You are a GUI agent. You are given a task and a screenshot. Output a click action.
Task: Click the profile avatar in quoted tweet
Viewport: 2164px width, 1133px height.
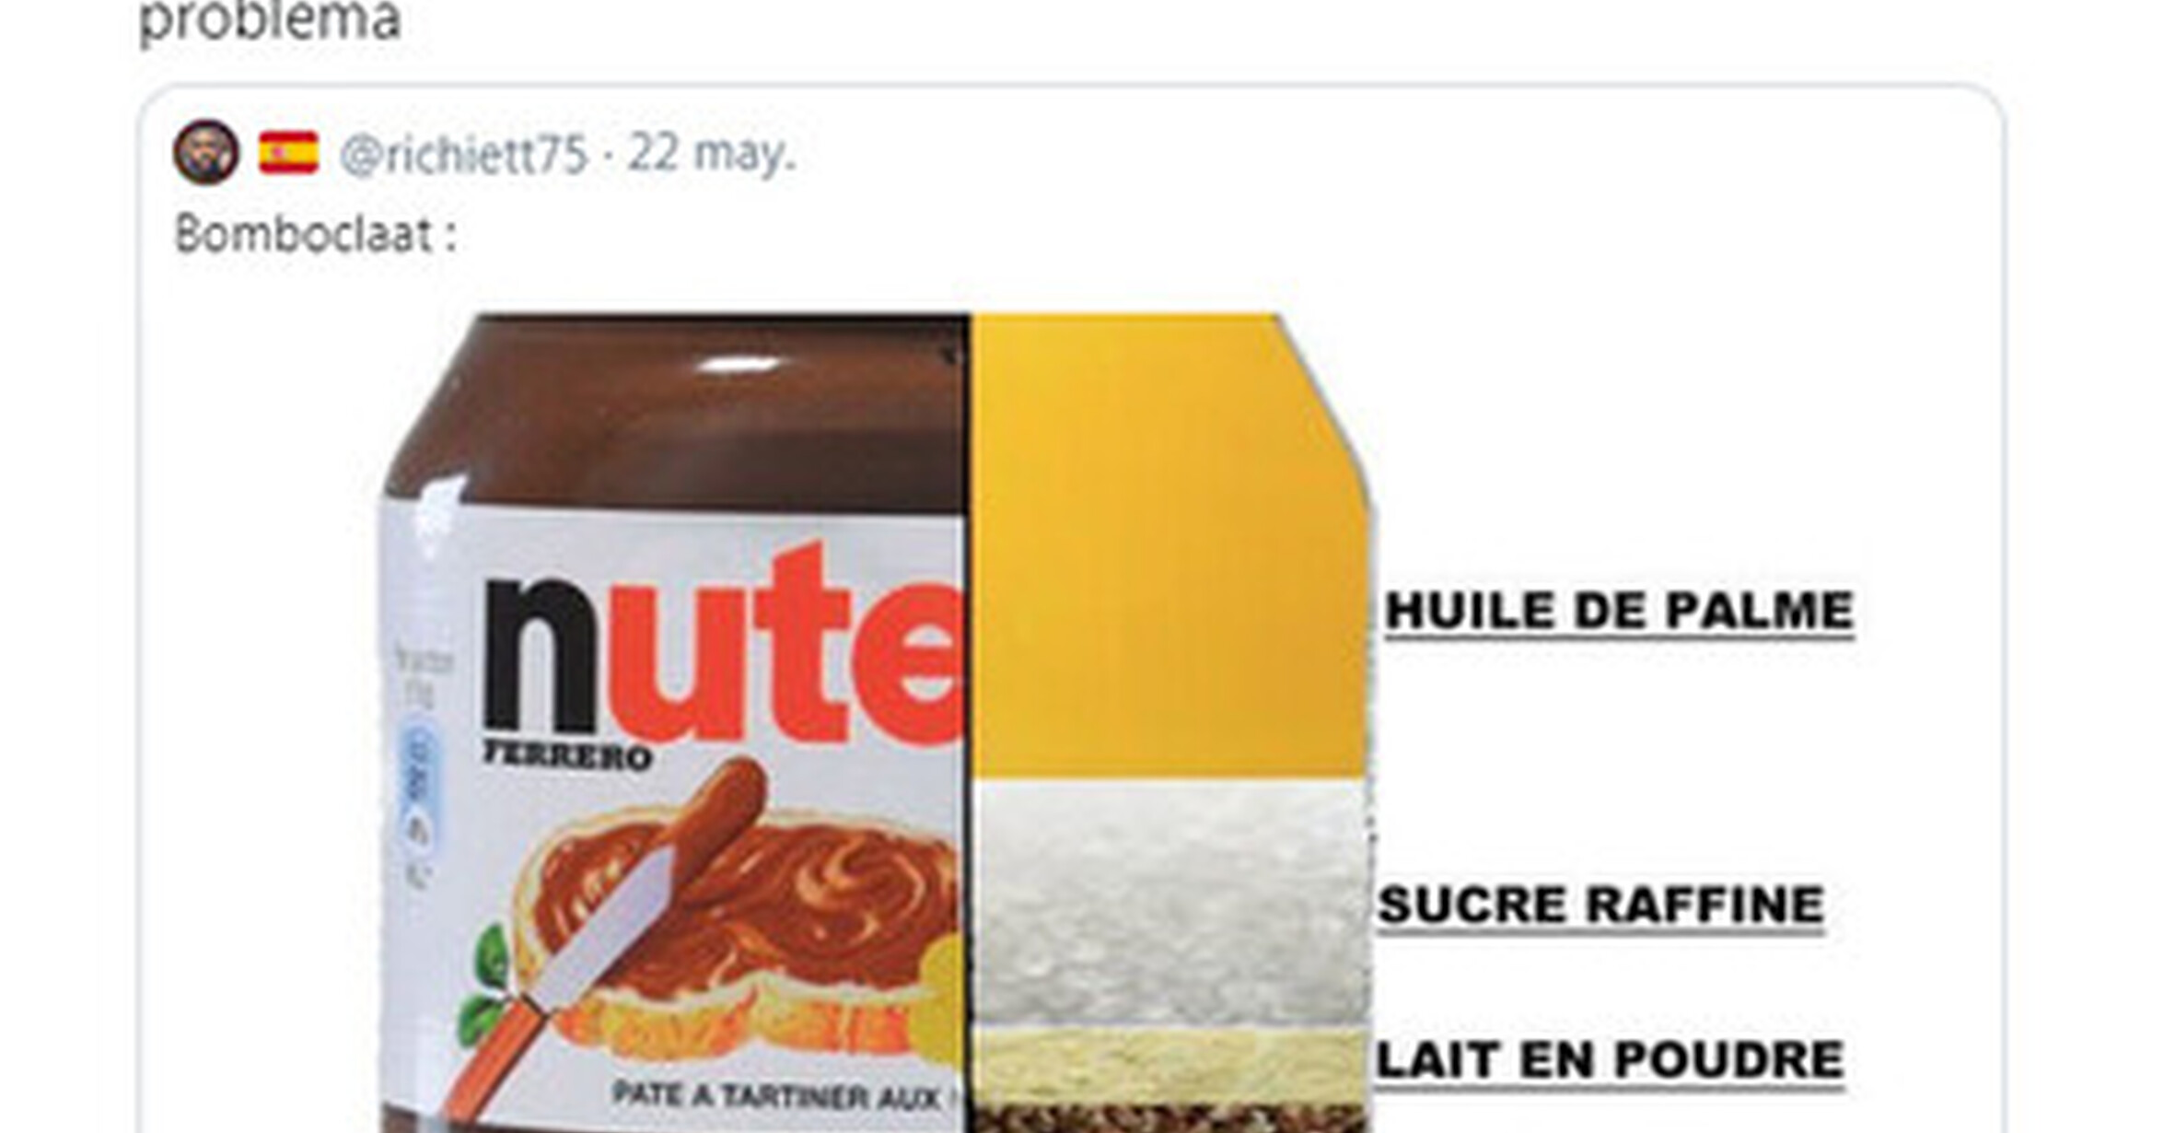coord(205,152)
